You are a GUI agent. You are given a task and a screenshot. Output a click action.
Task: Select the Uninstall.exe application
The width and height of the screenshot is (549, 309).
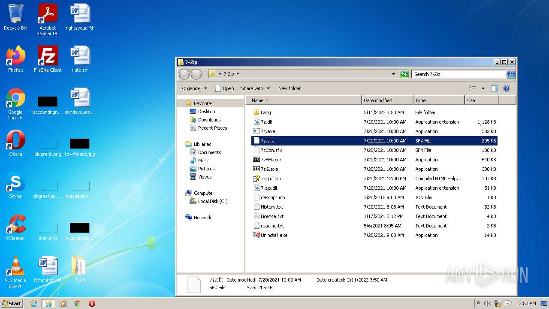pyautogui.click(x=374, y=235)
